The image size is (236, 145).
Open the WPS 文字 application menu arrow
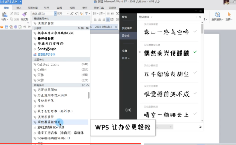21,2
